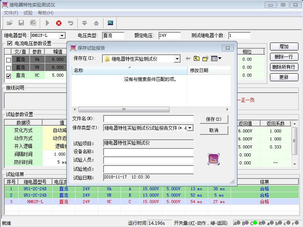Click the red stop test icon
303x227 pixels.
59,23
